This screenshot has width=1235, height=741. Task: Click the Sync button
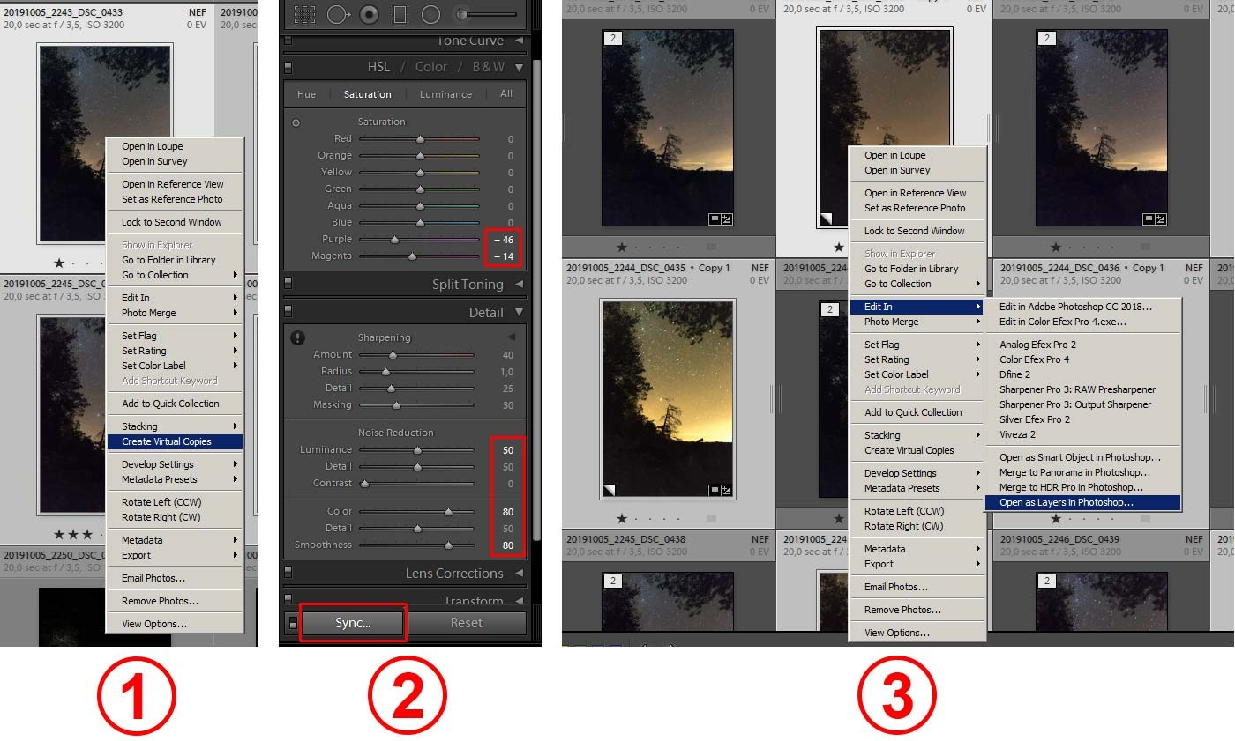352,623
